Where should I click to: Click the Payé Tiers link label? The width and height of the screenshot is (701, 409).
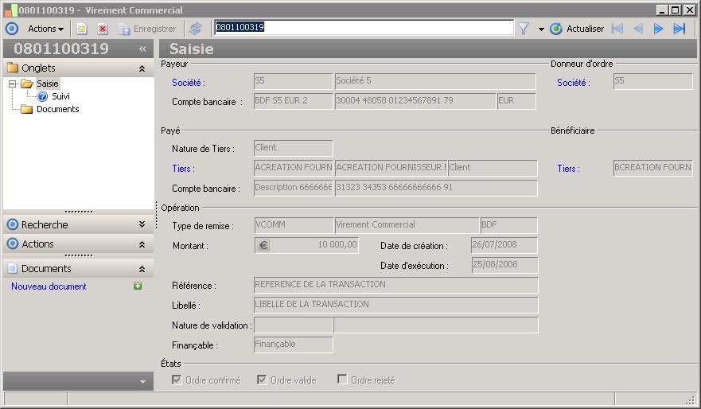pyautogui.click(x=183, y=169)
